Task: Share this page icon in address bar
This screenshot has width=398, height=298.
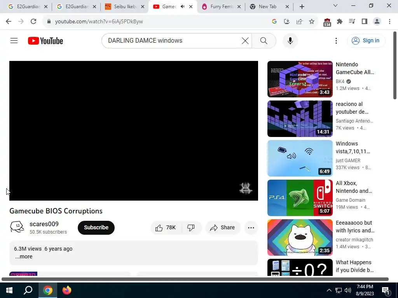Action: pyautogui.click(x=299, y=21)
